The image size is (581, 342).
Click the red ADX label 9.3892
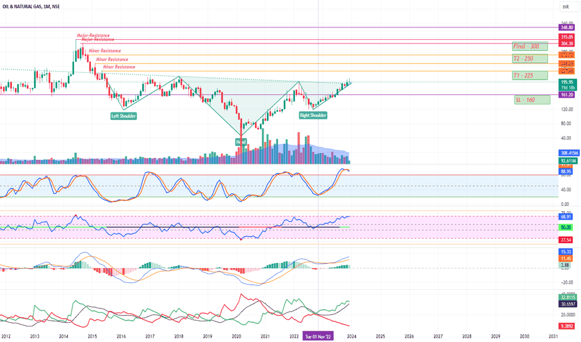(567, 326)
